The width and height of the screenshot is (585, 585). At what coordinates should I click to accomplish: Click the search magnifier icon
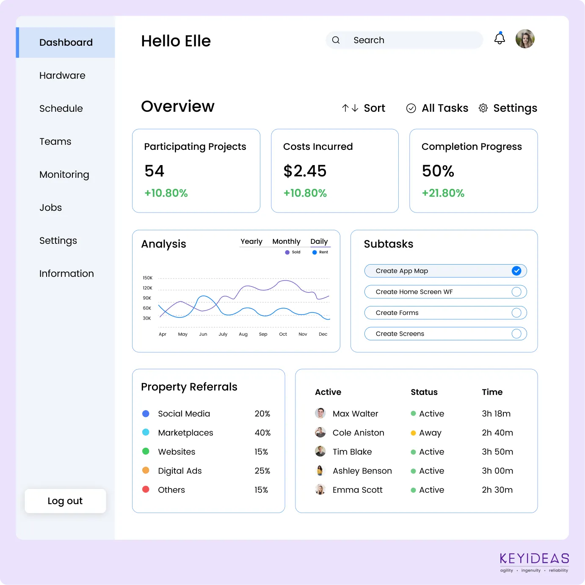[336, 40]
